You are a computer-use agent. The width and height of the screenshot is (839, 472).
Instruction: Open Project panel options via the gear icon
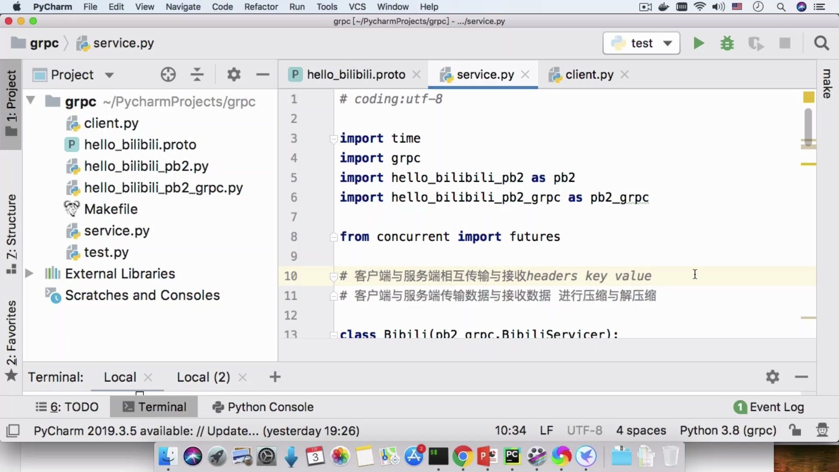234,74
